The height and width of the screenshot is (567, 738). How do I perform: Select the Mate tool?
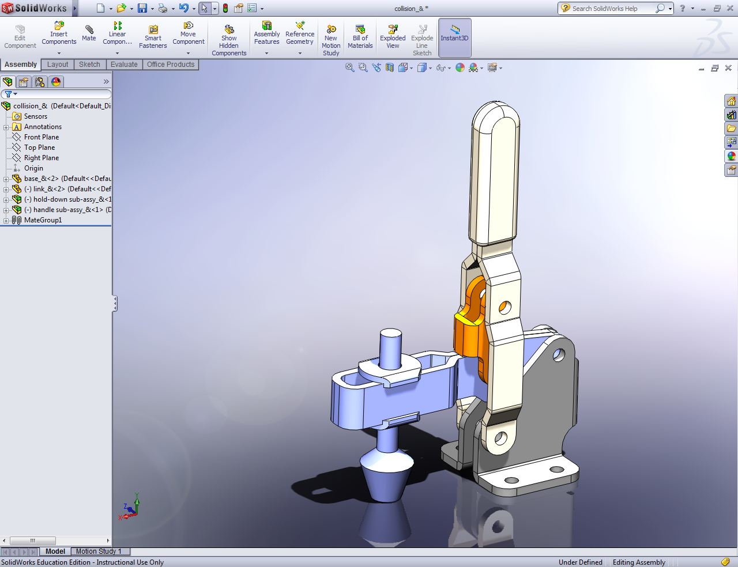pyautogui.click(x=89, y=33)
